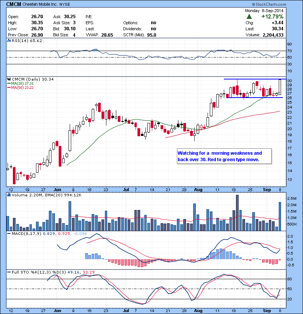Viewport: 303px width, 314px height.
Task: Click the Monday 8-Sep-2014 date
Action: [264, 11]
